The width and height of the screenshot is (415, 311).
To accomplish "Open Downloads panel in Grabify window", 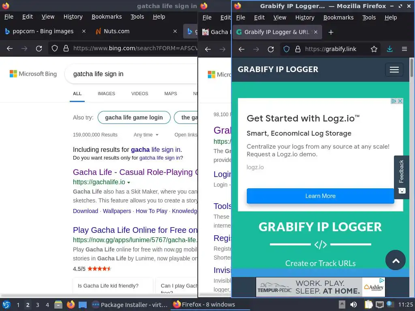I will [389, 49].
